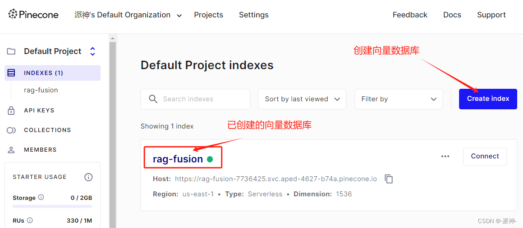The height and width of the screenshot is (228, 523).
Task: Open the rag-fusion index link
Action: [x=178, y=159]
